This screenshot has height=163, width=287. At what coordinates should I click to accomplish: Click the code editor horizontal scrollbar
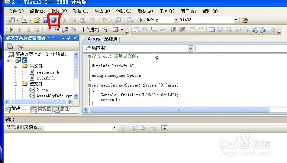pyautogui.click(x=180, y=109)
